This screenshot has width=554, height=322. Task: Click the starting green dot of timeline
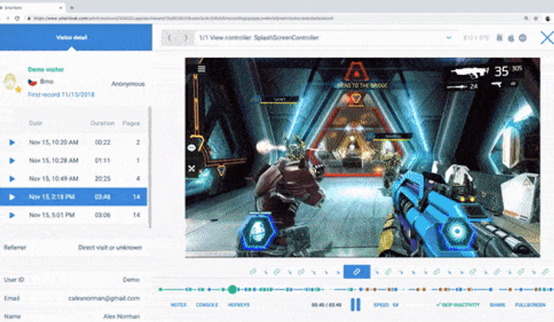click(161, 290)
